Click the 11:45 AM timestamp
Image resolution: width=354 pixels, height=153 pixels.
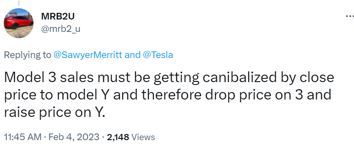point(23,137)
